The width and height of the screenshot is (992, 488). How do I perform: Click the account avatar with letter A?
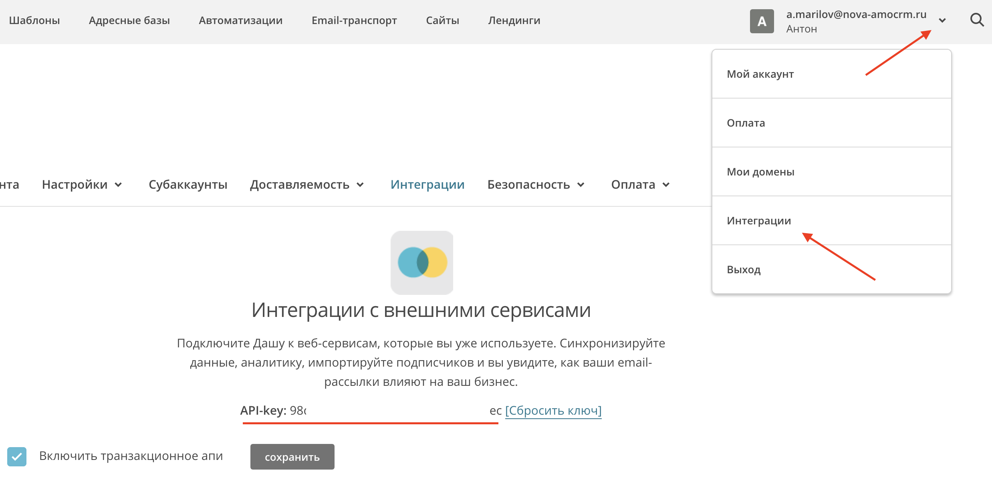click(762, 21)
